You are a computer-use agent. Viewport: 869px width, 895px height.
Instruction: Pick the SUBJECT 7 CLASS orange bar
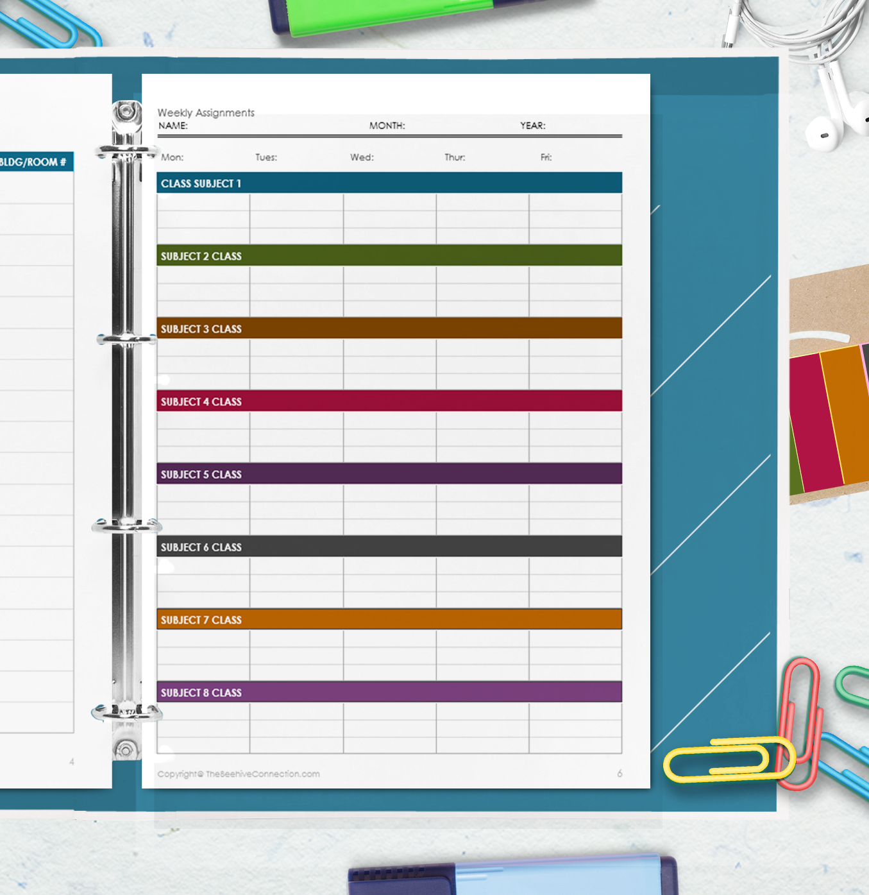(x=389, y=620)
